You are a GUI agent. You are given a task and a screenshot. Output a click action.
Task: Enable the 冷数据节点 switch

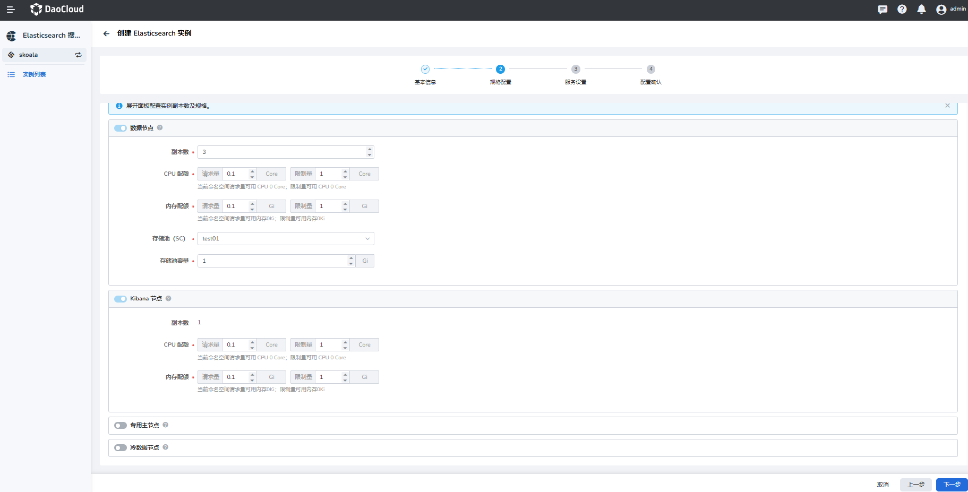121,448
